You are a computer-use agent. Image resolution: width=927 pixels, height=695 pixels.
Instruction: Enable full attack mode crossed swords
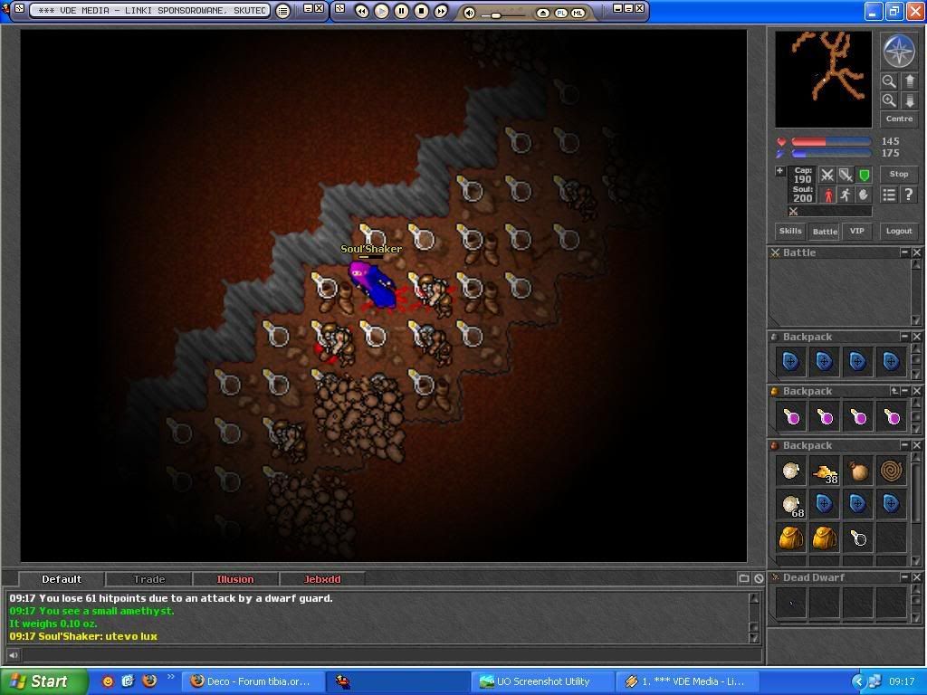827,175
